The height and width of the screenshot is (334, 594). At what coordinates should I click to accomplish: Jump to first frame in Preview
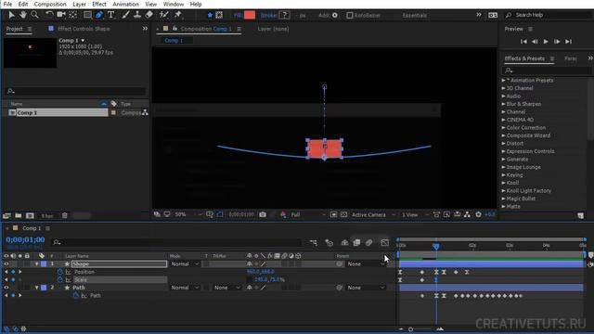(x=523, y=42)
